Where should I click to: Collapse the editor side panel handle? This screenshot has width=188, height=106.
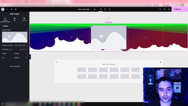point(30,57)
